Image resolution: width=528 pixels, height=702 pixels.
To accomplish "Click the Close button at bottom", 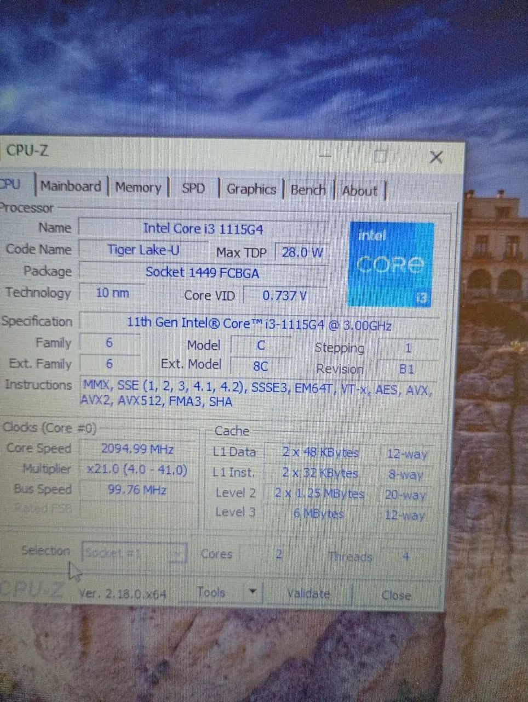I will pos(396,595).
